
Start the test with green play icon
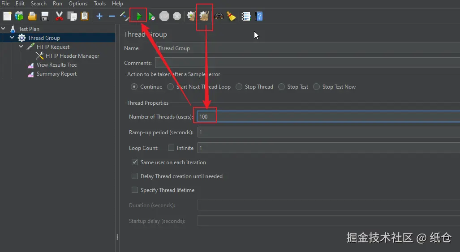(139, 17)
